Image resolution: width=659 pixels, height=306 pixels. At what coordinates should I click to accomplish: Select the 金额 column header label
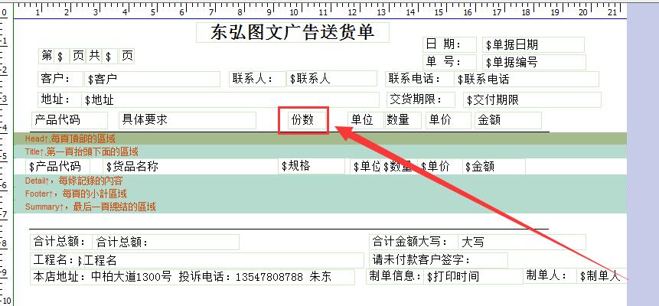pos(507,120)
